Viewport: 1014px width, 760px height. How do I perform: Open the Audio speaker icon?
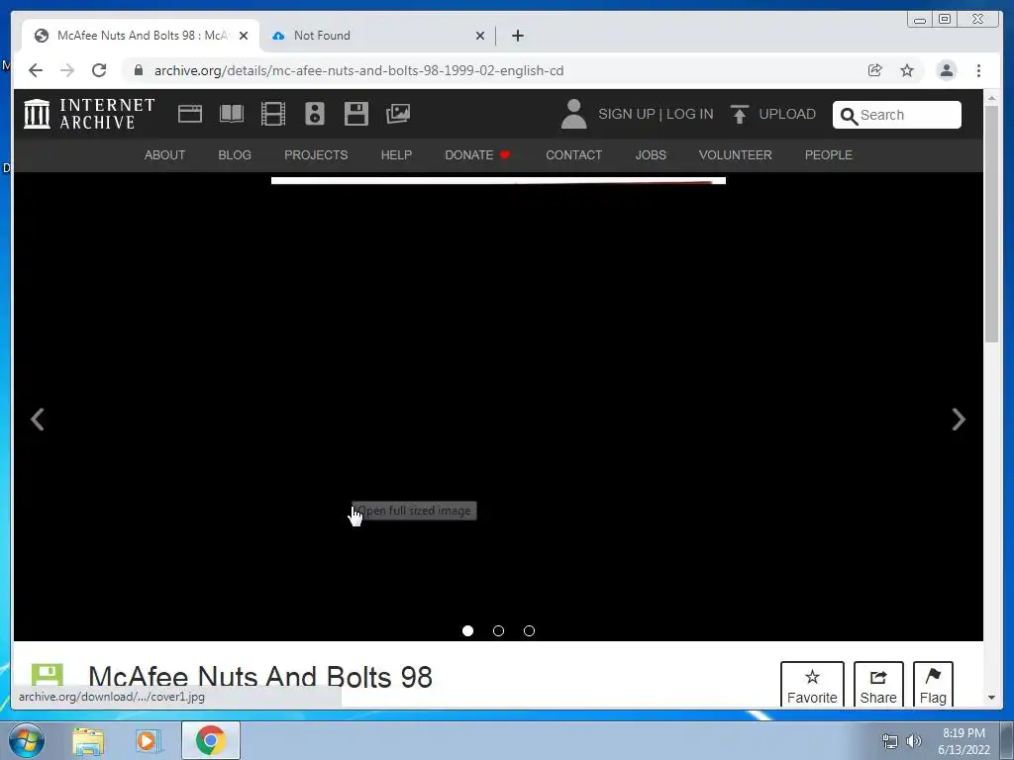315,114
